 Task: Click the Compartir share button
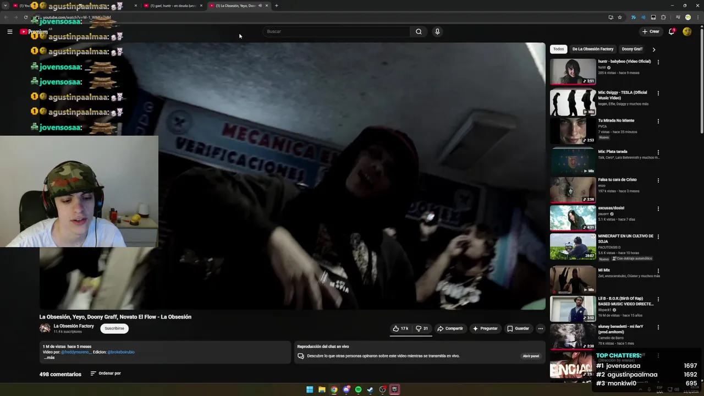(x=450, y=328)
